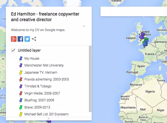The image size is (167, 123).
Task: Share map on Twitter
Action: click(x=27, y=39)
